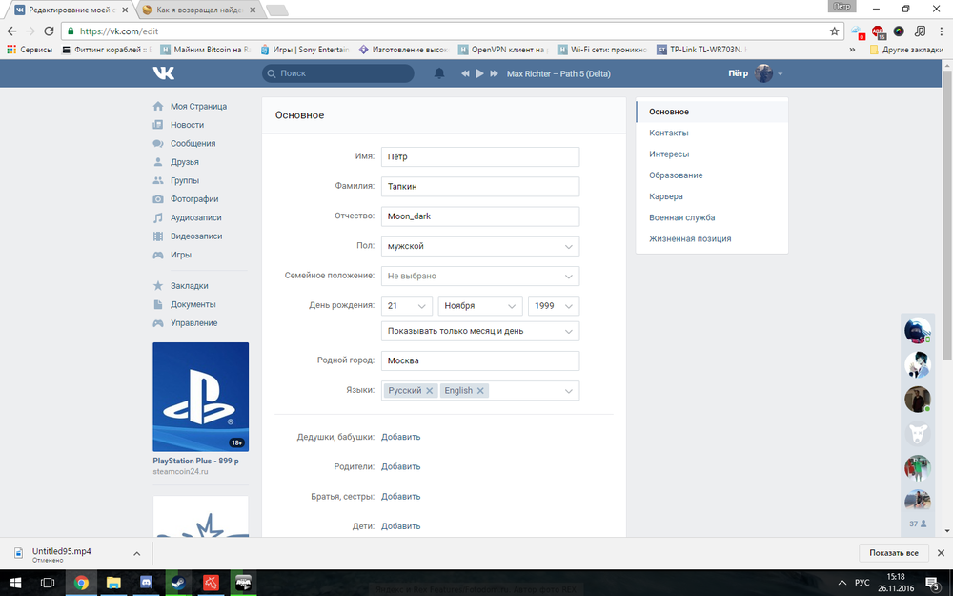Click the Отчество field with Moon_dark
Image resolution: width=953 pixels, height=596 pixels.
coord(480,216)
